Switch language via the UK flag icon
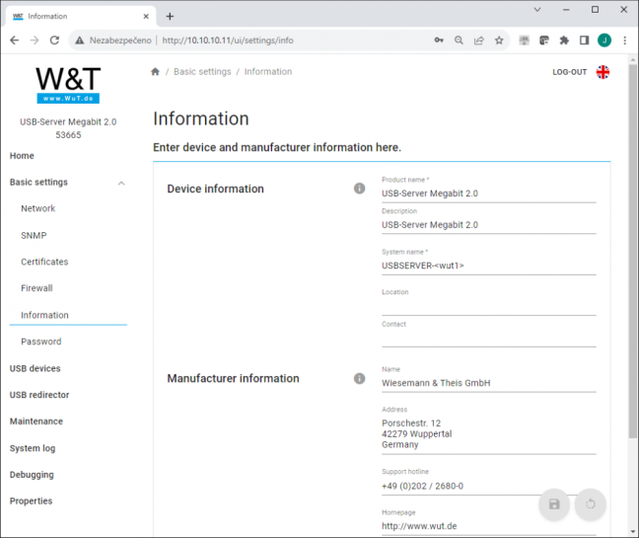The image size is (639, 538). coord(603,72)
